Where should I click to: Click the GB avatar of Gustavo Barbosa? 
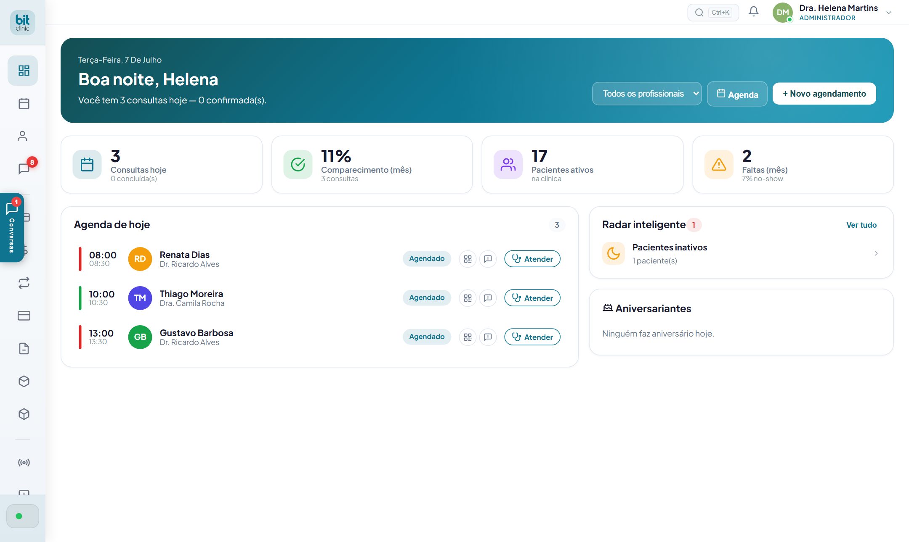click(x=140, y=337)
